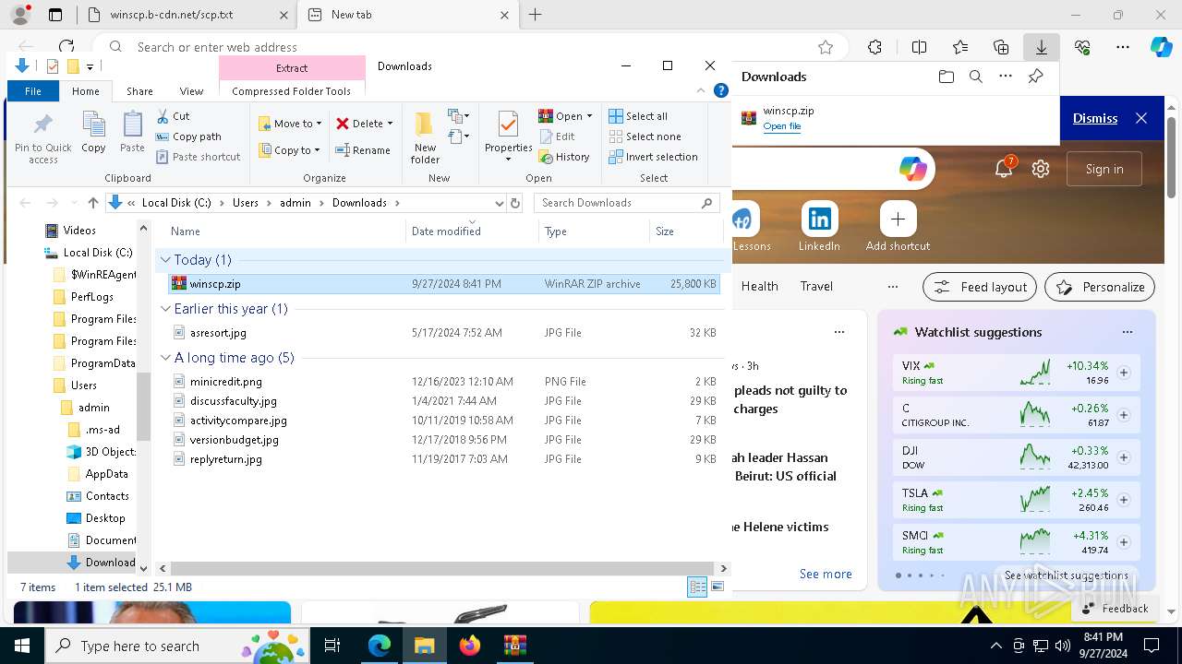
Task: Click the Sign in button
Action: tap(1104, 169)
